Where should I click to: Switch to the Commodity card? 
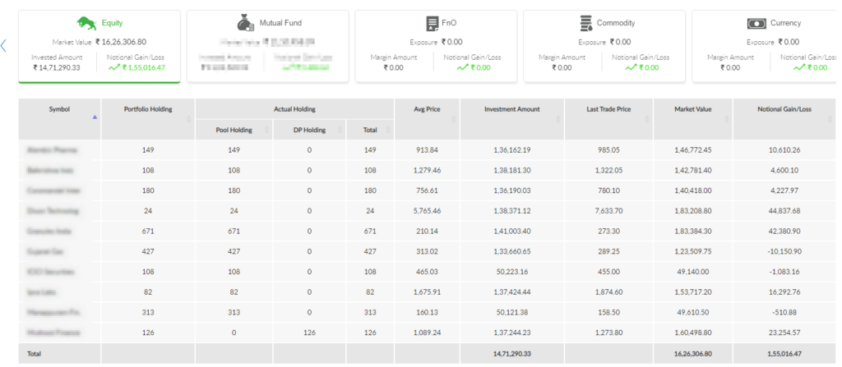(604, 46)
